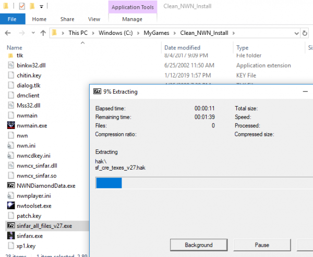The height and width of the screenshot is (257, 313).
Task: Click This PC in the address path
Action: click(x=78, y=33)
